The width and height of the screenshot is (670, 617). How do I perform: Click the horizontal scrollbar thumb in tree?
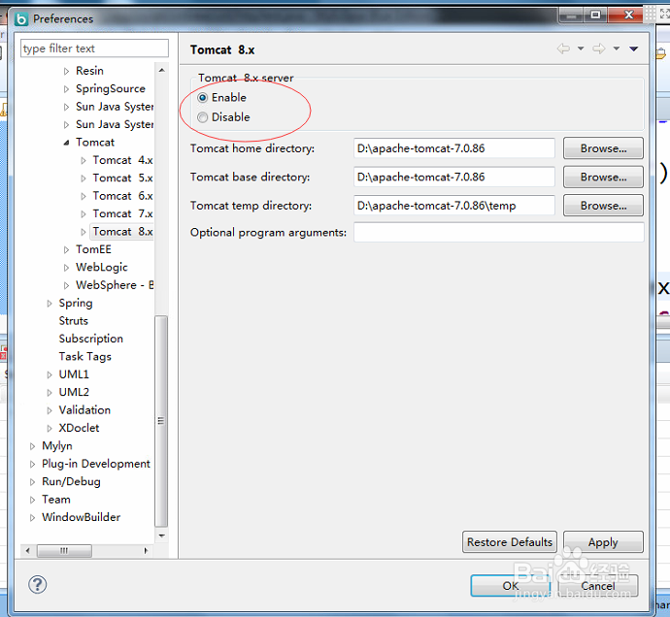pos(64,551)
